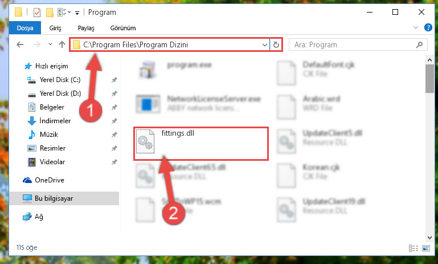The image size is (438, 264).
Task: Unpin Belgeler using its pin icon
Action: coord(114,107)
